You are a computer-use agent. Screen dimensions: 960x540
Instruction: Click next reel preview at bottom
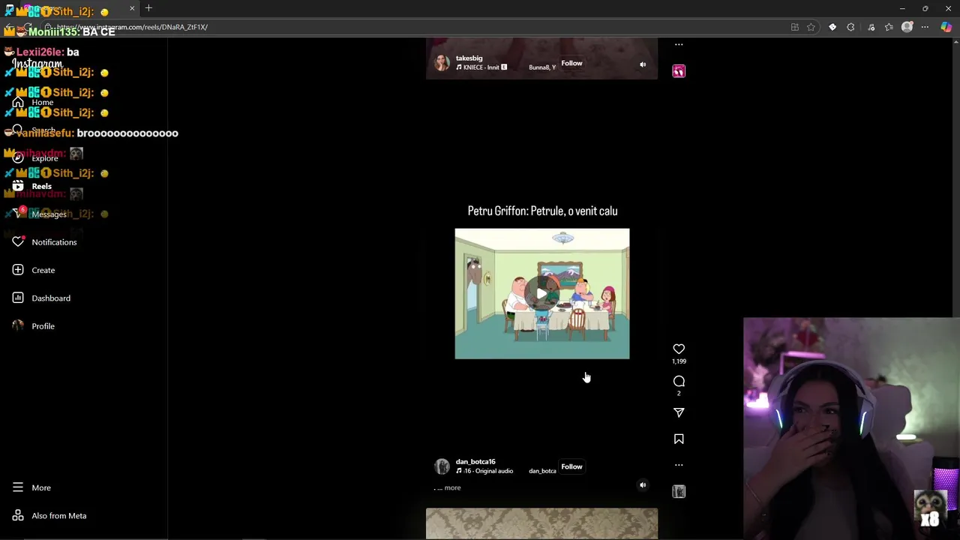(x=541, y=523)
